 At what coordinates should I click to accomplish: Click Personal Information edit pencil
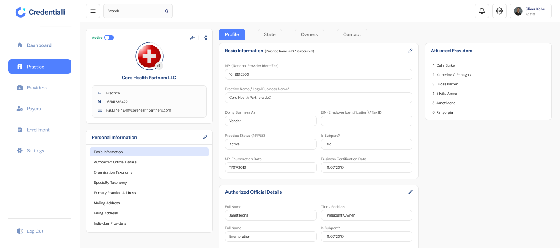click(205, 137)
